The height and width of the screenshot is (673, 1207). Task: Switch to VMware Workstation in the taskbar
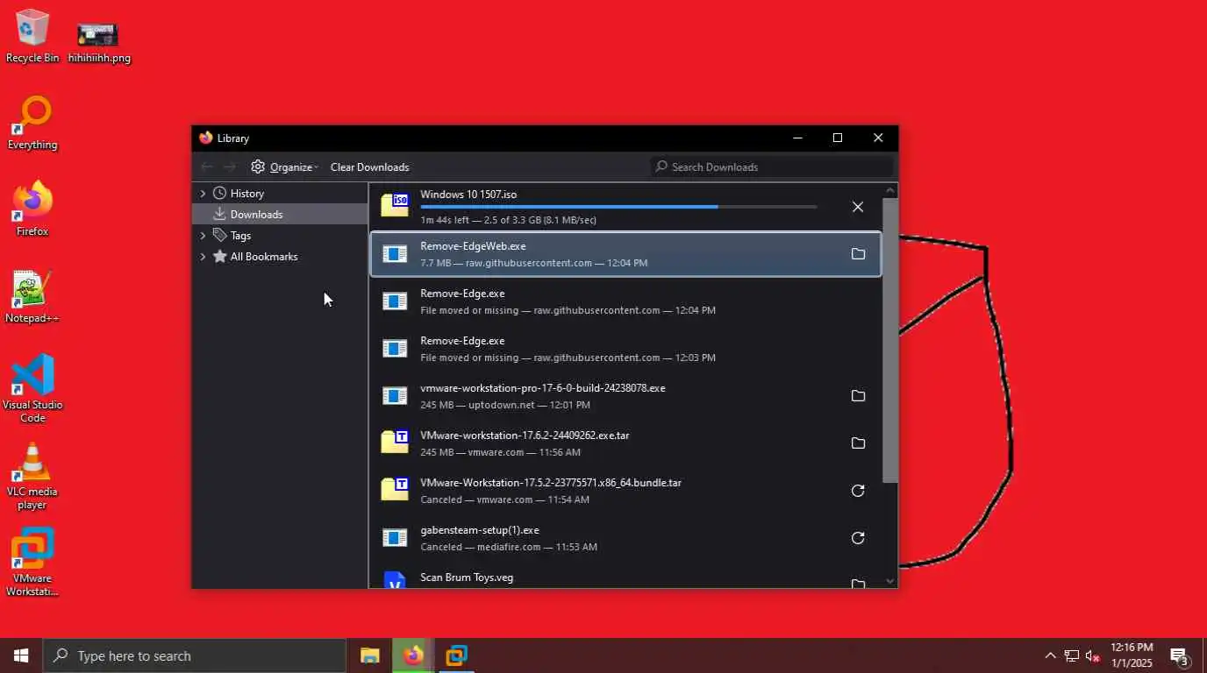coord(456,655)
